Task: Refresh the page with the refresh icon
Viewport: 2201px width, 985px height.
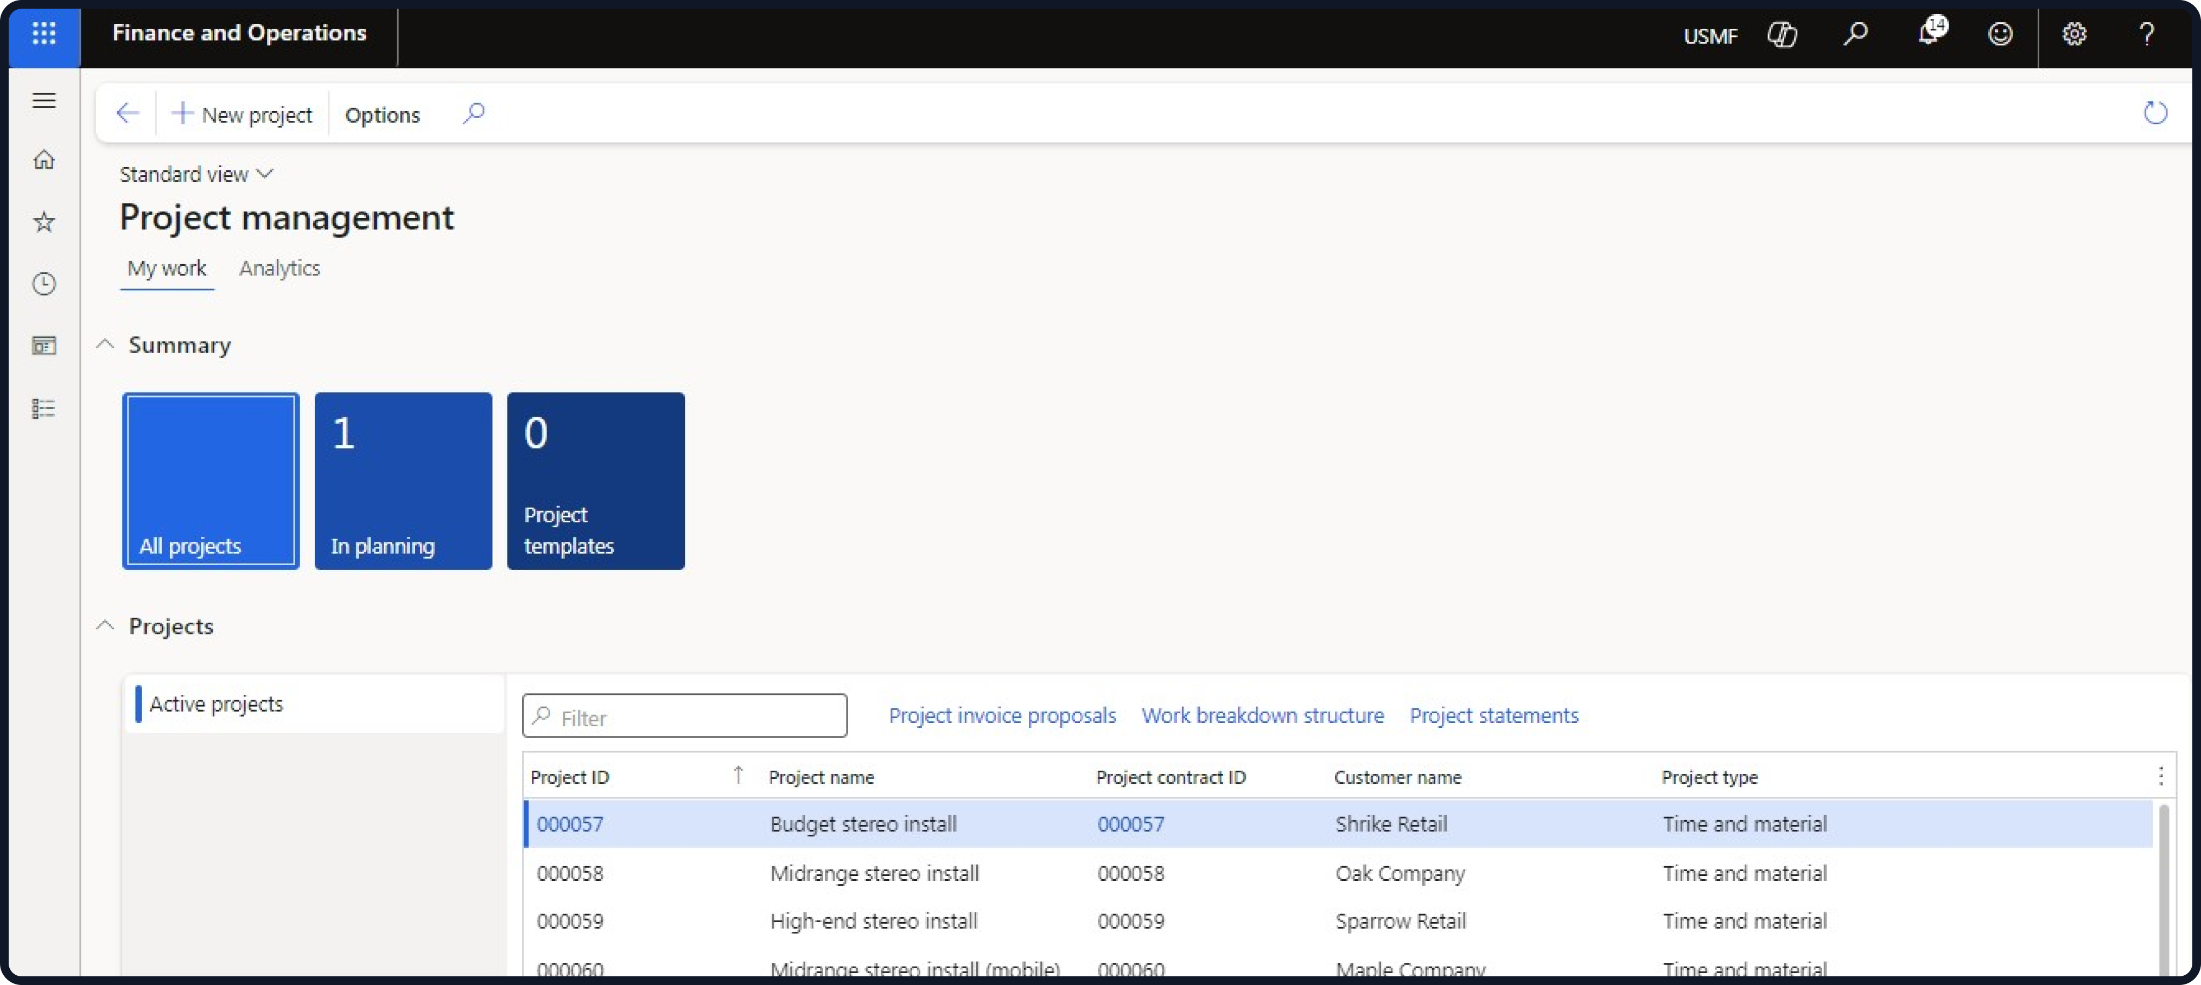Action: pos(2155,113)
